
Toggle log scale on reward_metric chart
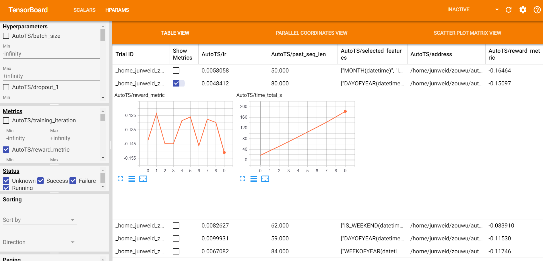pos(132,179)
